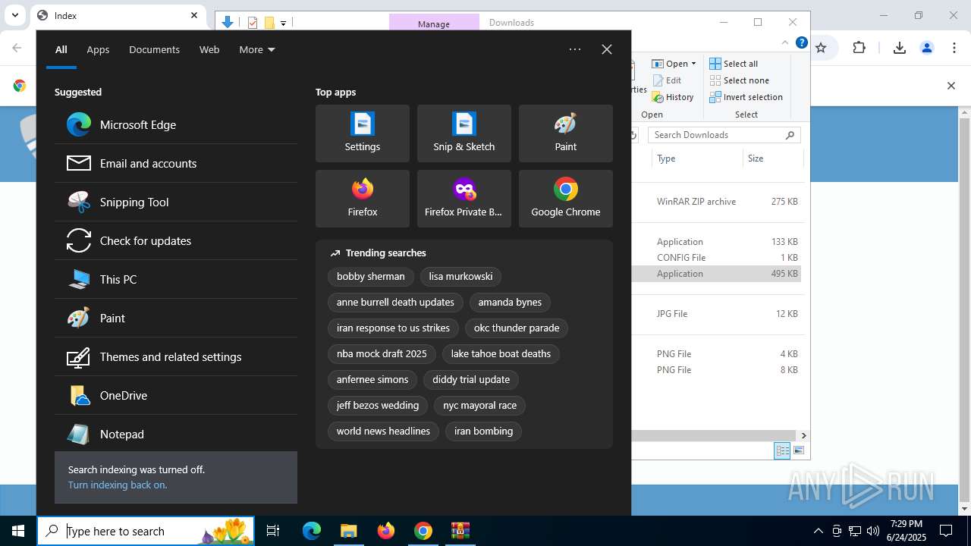This screenshot has height=546, width=971.
Task: Open Chrome three-dot menu
Action: tap(954, 48)
